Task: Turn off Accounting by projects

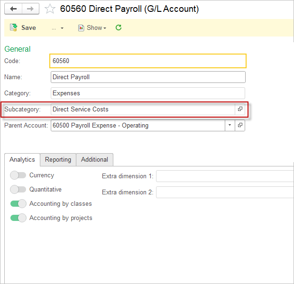Action: click(18, 218)
